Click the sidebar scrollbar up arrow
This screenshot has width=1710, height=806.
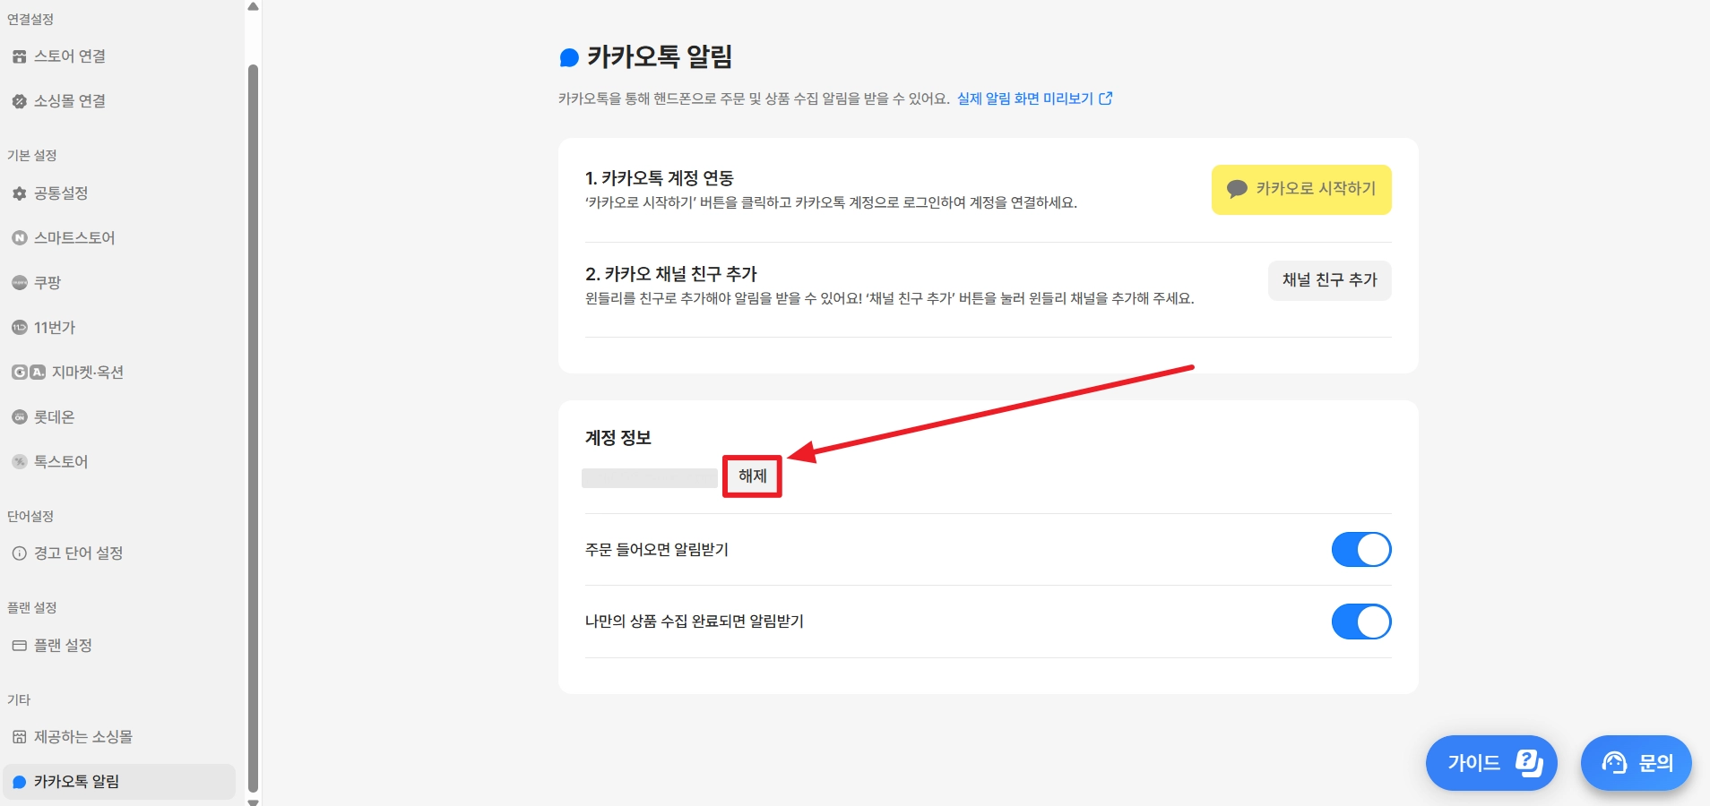(253, 7)
